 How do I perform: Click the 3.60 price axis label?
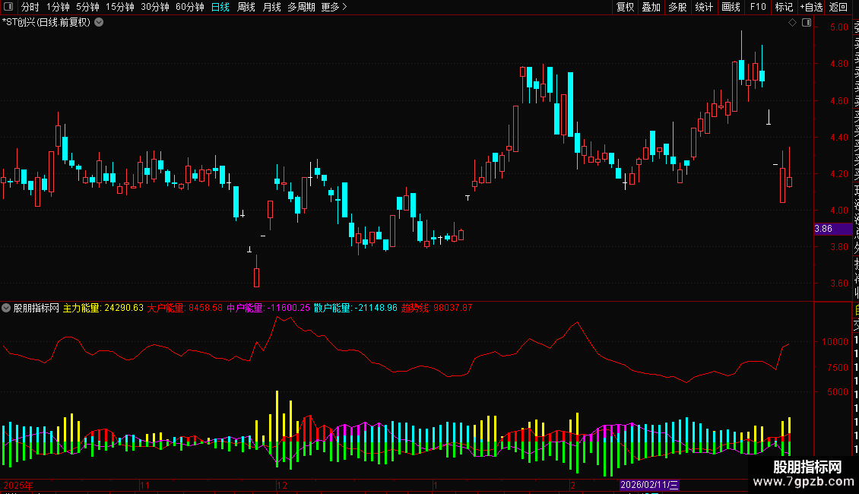pos(839,283)
